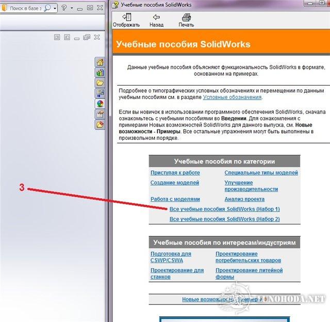Viewport: 330px width, 322px height.
Task: Click the Назад back button
Action: point(156,20)
